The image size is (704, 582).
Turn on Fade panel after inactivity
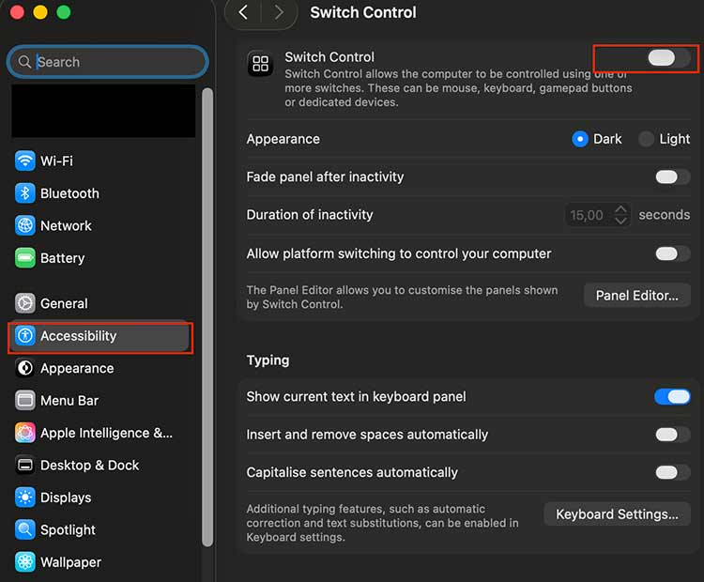point(672,176)
